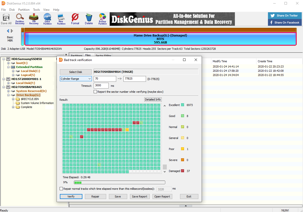This screenshot has width=303, height=212.
Task: Click the Open Report button
Action: click(x=162, y=196)
